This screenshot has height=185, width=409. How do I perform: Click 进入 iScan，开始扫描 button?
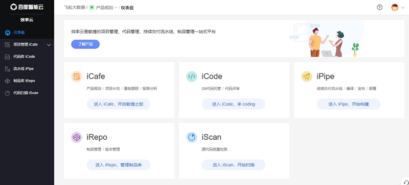(234, 165)
